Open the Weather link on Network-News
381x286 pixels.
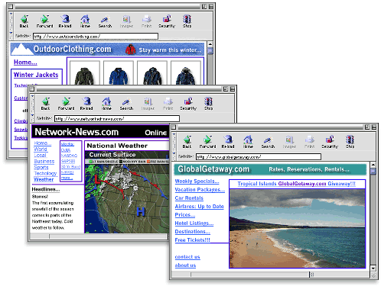pyautogui.click(x=44, y=179)
